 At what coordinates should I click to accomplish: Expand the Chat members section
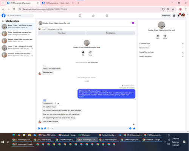click(161, 48)
